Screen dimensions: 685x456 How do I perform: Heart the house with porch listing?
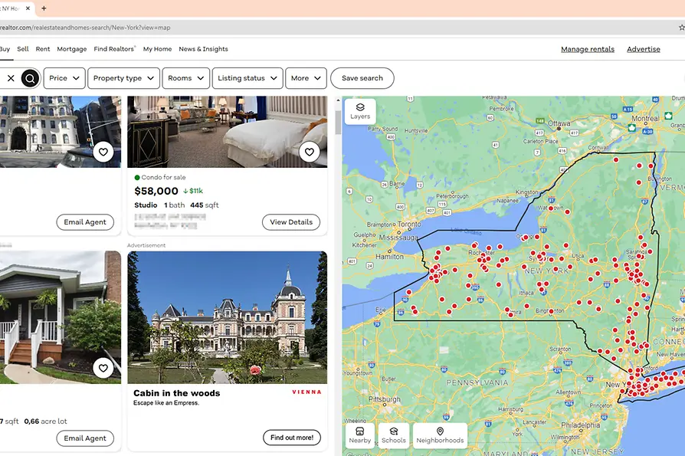[103, 369]
